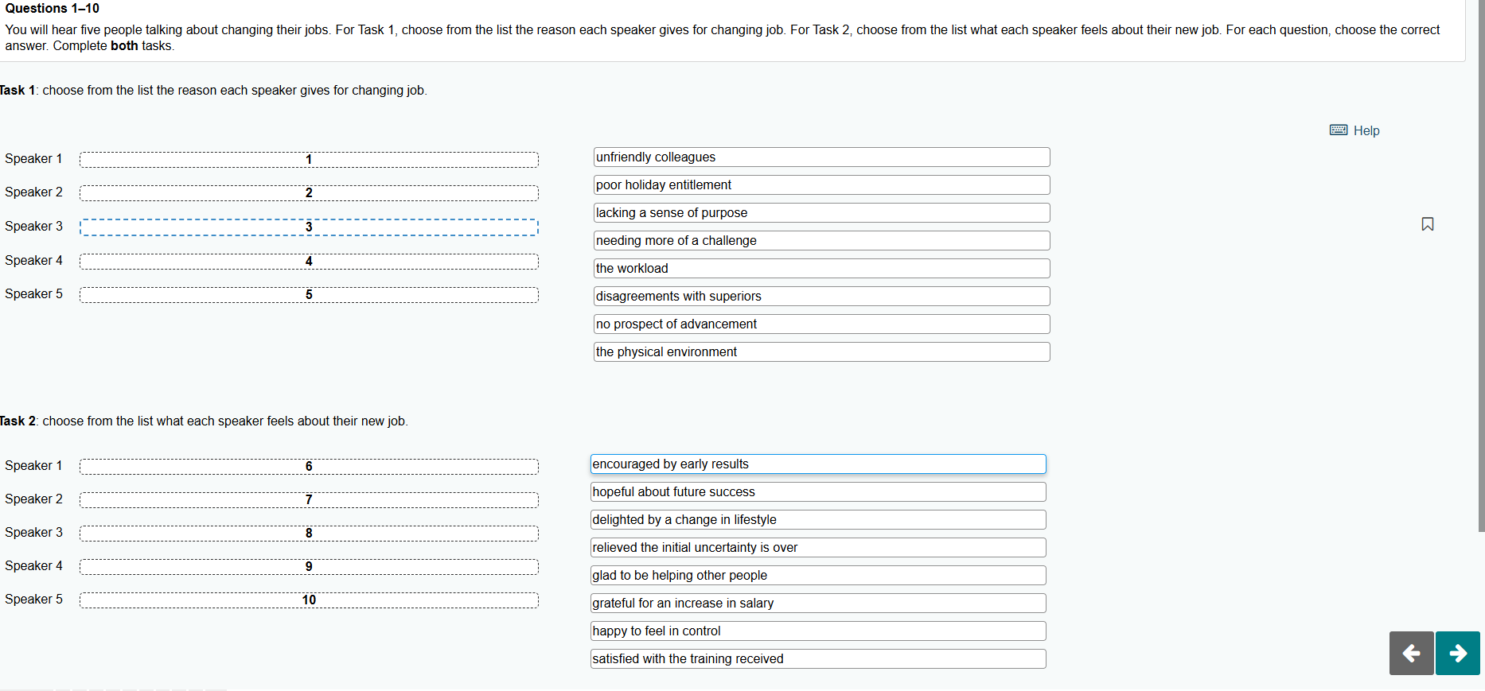
Task: Select "glad to be helping other people"
Action: 817,575
